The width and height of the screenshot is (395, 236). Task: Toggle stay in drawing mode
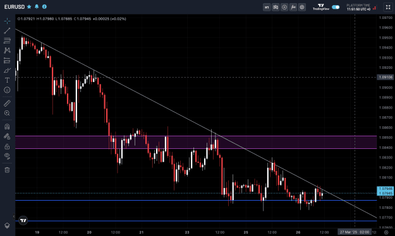click(x=7, y=136)
